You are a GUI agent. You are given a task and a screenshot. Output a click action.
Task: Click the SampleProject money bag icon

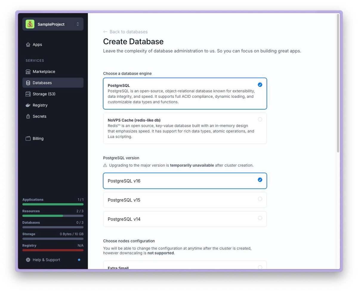(x=30, y=24)
